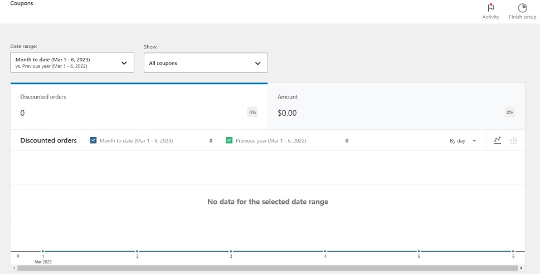Click the Activity label text
The height and width of the screenshot is (274, 540).
491,17
